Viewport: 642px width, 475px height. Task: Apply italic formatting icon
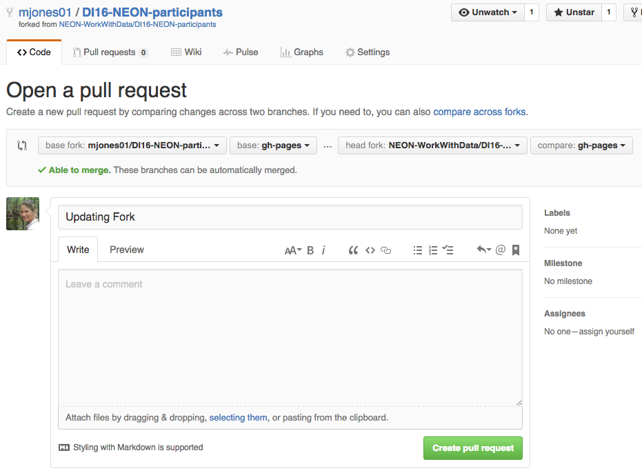pyautogui.click(x=323, y=250)
